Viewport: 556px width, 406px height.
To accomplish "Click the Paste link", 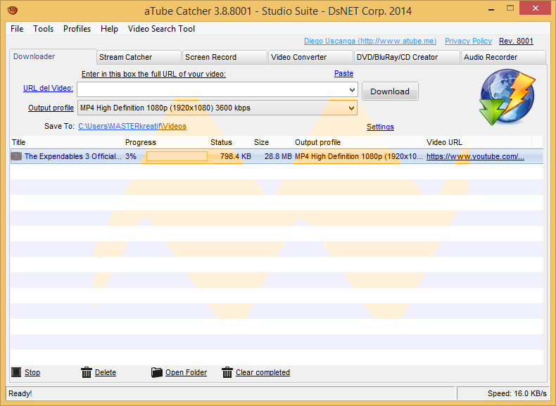I will tap(343, 73).
